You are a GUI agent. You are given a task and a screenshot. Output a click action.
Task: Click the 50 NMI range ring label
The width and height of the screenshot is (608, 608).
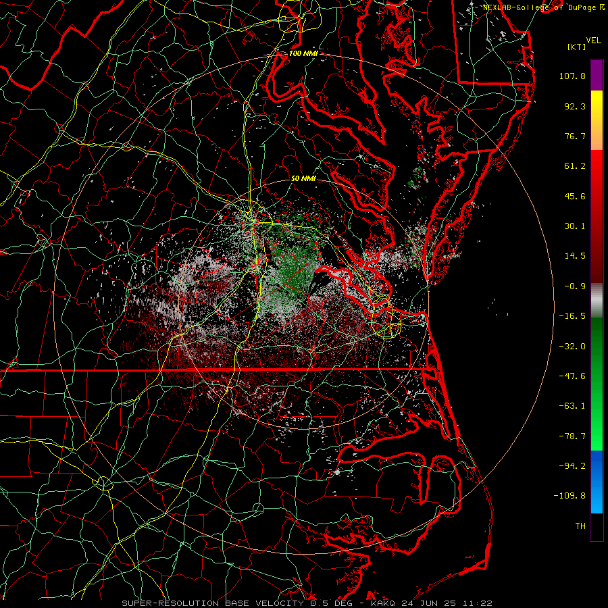[x=303, y=179]
